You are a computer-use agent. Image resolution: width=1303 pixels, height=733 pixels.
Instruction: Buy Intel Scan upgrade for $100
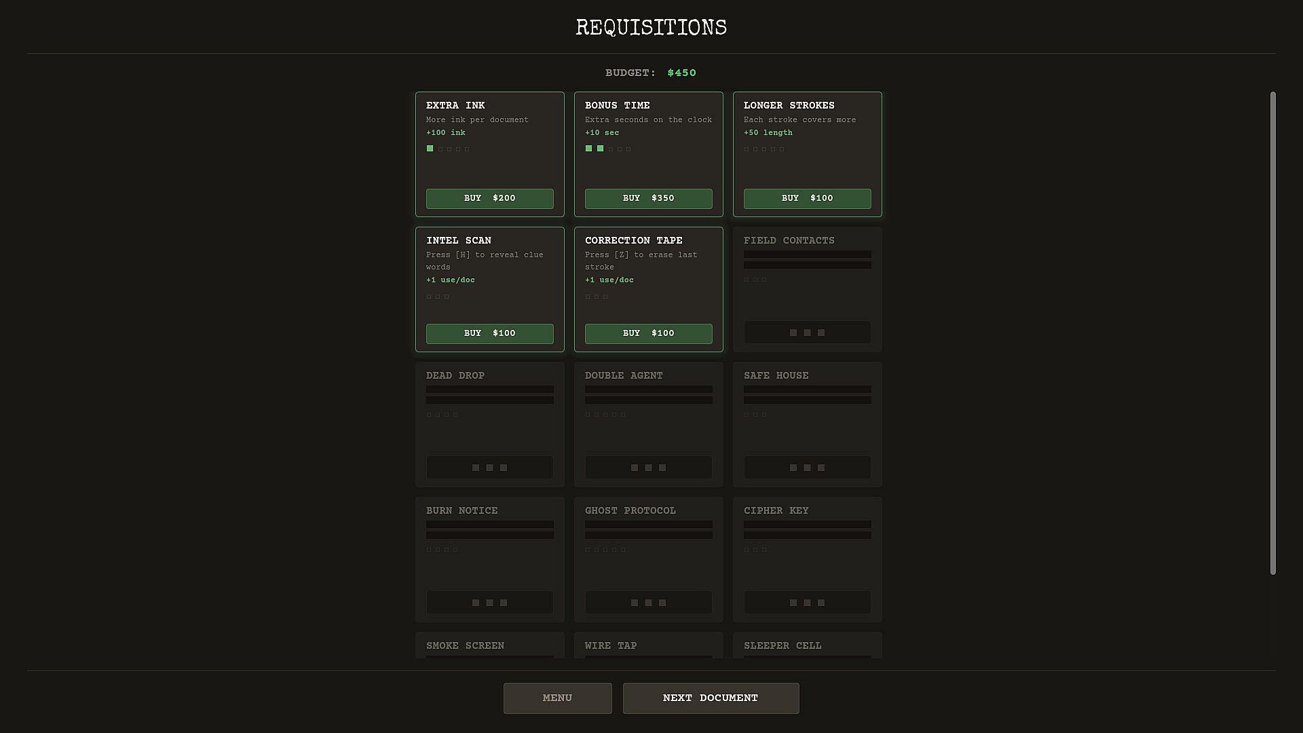tap(489, 333)
